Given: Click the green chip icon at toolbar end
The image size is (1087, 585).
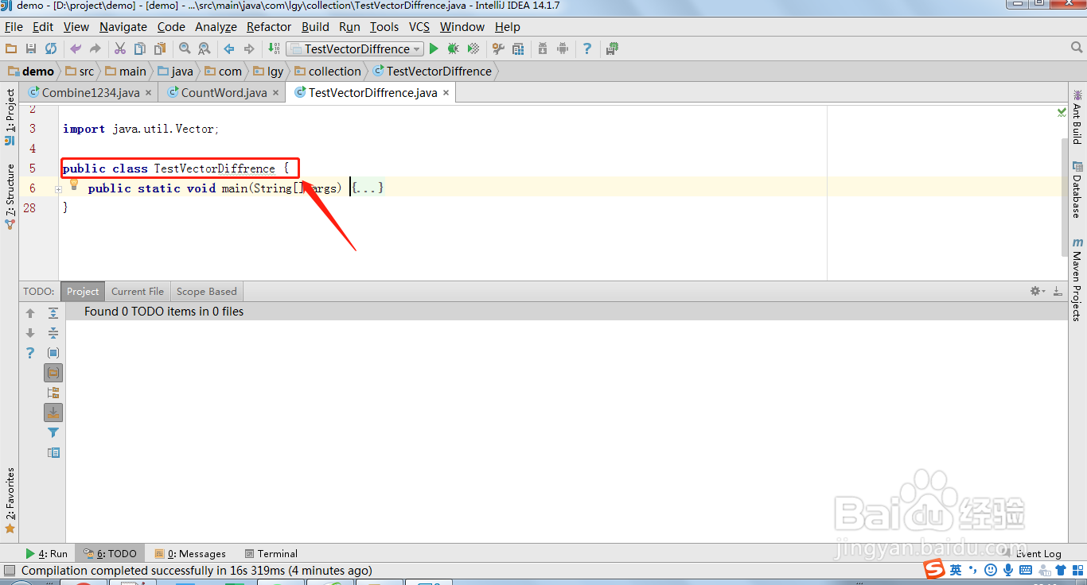Looking at the screenshot, I should coord(612,48).
